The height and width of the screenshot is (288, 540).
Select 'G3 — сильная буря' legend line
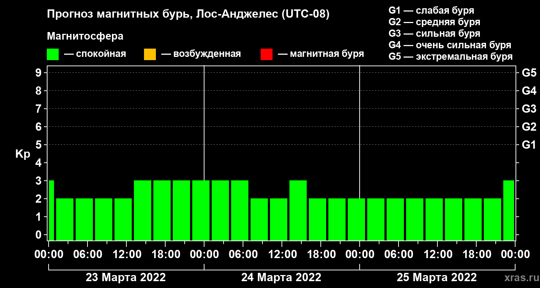click(434, 33)
